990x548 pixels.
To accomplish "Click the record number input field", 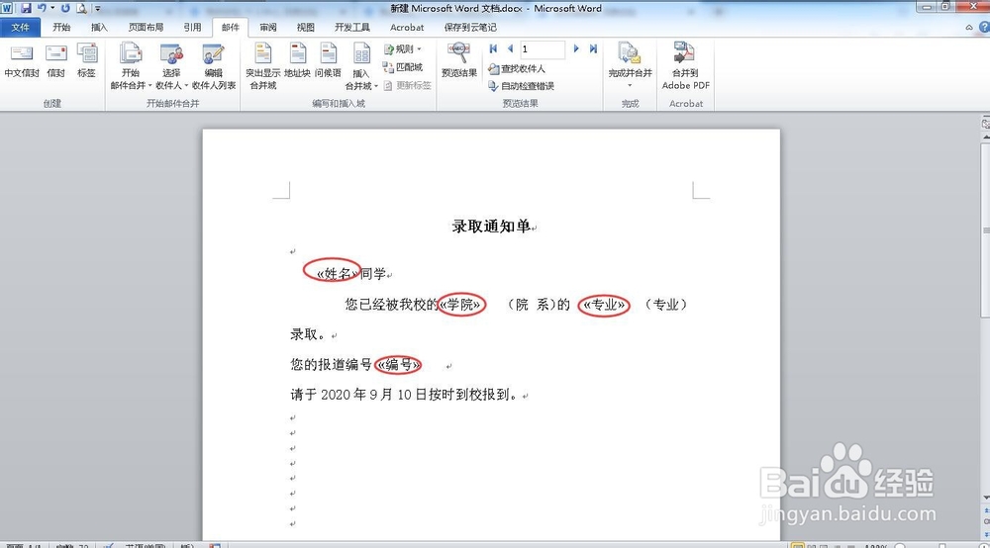I will click(543, 48).
